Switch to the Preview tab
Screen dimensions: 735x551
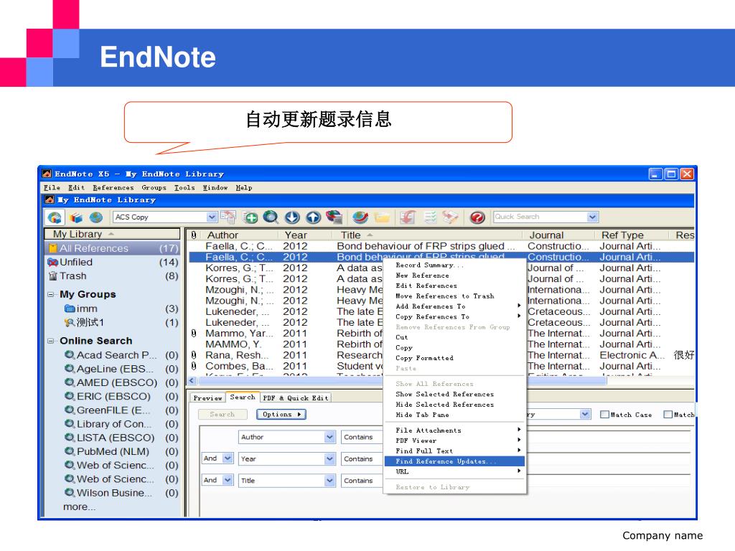point(207,398)
